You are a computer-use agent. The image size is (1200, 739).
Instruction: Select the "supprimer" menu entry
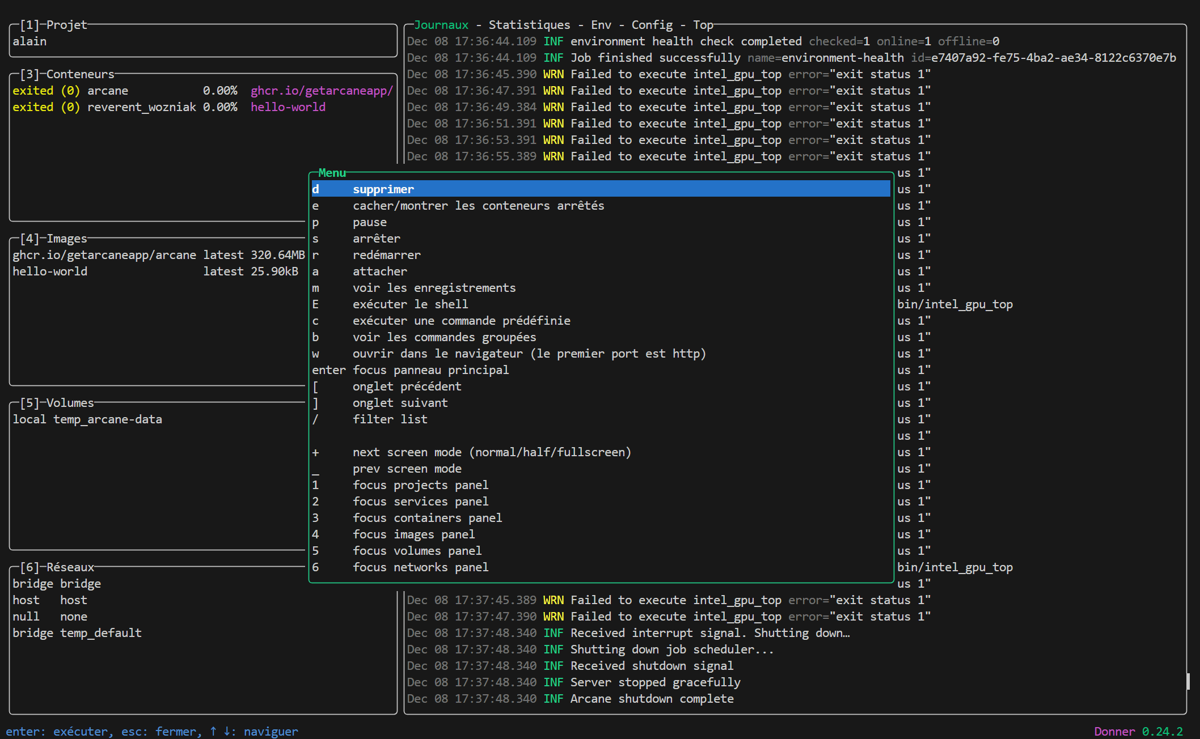[x=384, y=189]
